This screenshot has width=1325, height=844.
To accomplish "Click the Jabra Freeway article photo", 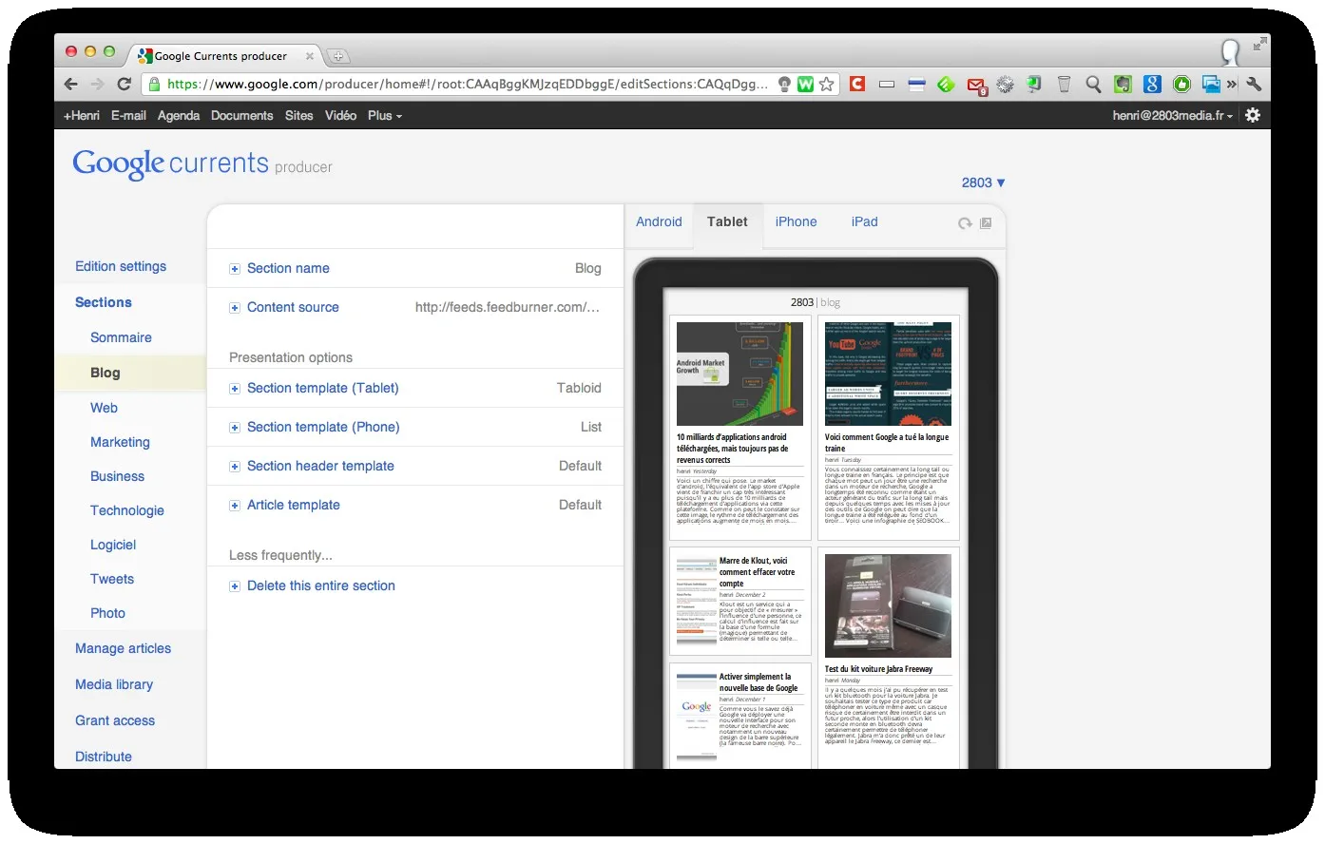I will pos(888,605).
